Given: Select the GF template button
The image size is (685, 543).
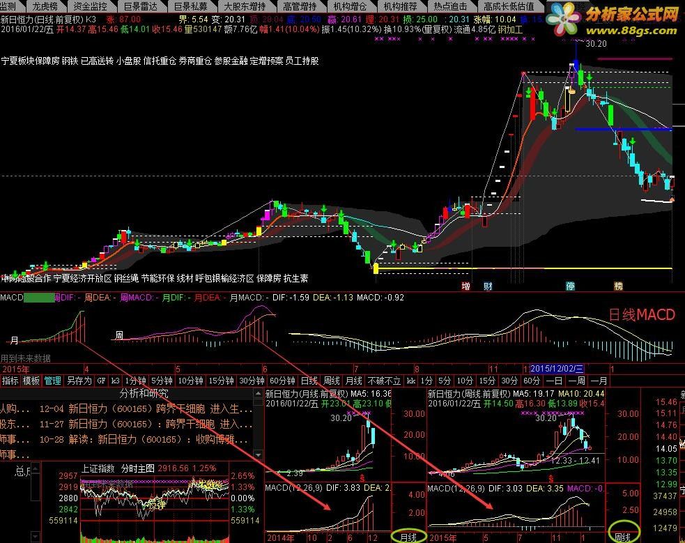Looking at the screenshot, I should [x=101, y=381].
